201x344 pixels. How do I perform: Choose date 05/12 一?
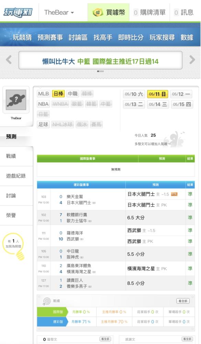[x=181, y=94]
